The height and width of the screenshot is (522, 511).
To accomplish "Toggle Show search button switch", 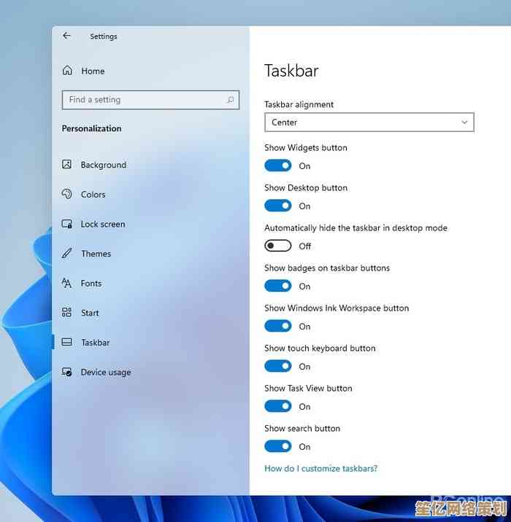I will click(277, 446).
